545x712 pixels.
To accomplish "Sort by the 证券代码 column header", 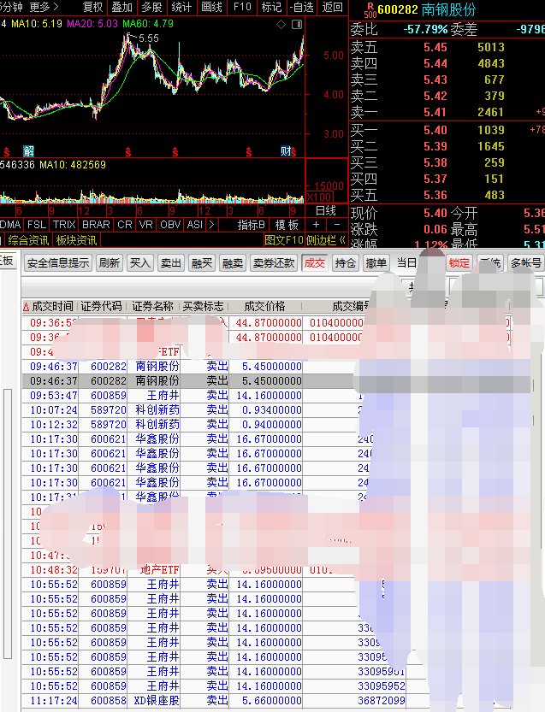I will pos(101,307).
